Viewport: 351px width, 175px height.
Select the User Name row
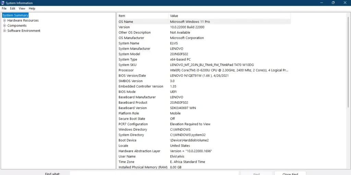coord(204,156)
